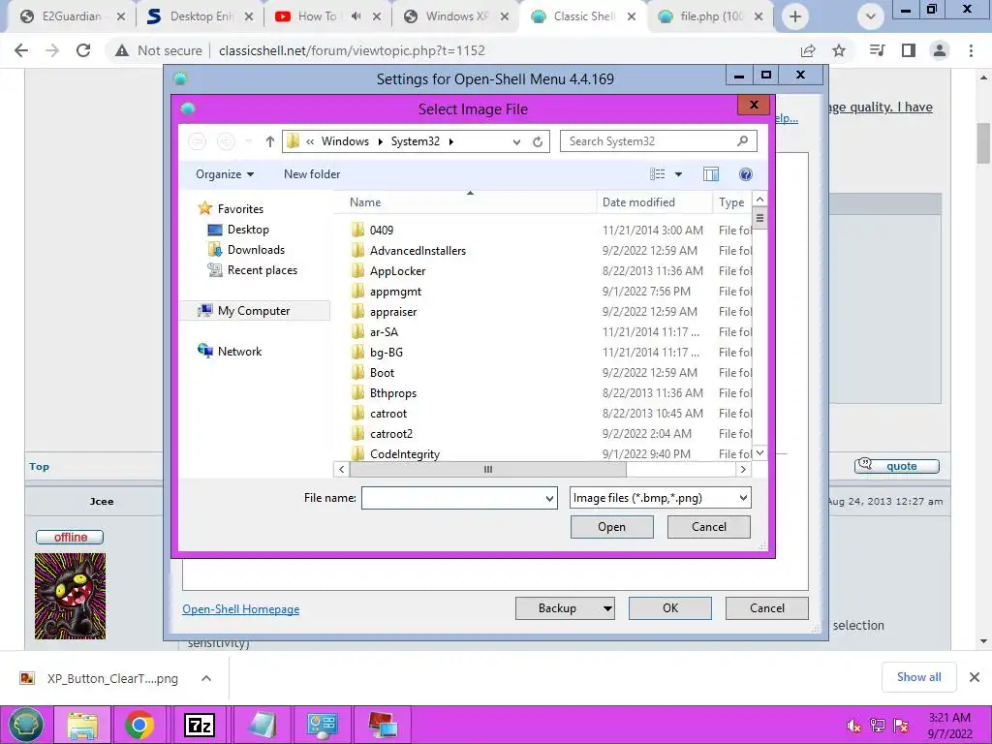Click the muted volume tray icon

click(x=854, y=726)
